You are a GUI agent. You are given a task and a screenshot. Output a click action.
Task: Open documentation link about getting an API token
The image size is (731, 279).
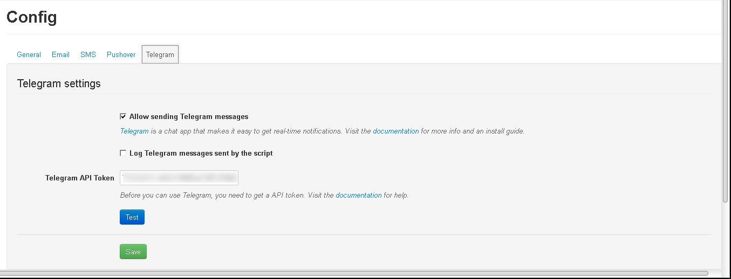(x=358, y=195)
